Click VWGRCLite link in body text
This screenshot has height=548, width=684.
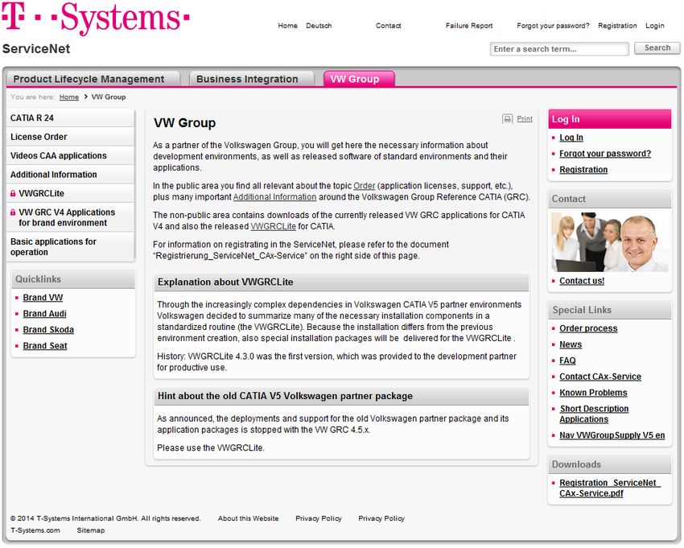pyautogui.click(x=273, y=226)
